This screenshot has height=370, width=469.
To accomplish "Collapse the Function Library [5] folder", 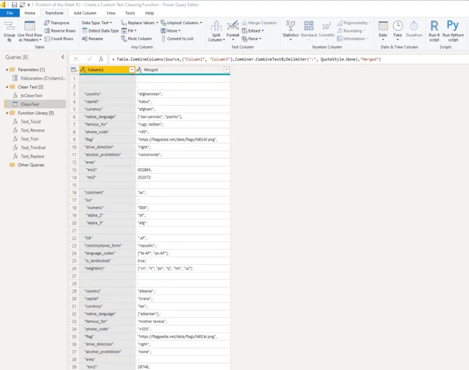I will 7,113.
